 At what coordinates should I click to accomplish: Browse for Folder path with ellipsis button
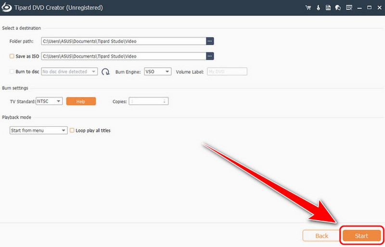210,41
